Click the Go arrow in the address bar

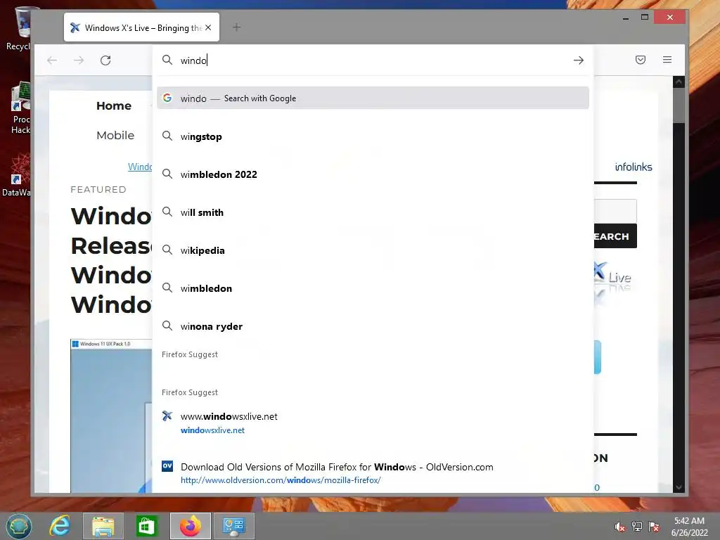pyautogui.click(x=579, y=60)
